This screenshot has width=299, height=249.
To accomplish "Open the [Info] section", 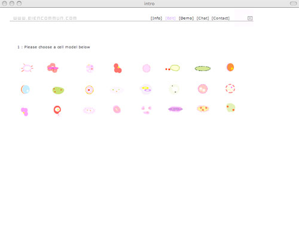I will 156,18.
